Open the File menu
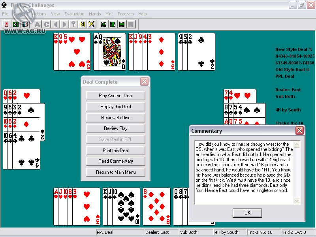 click(5, 14)
